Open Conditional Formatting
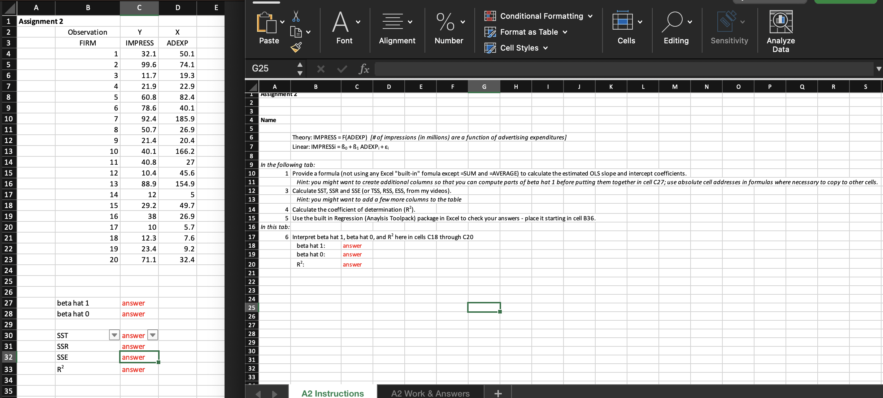883x398 pixels. 490,16
